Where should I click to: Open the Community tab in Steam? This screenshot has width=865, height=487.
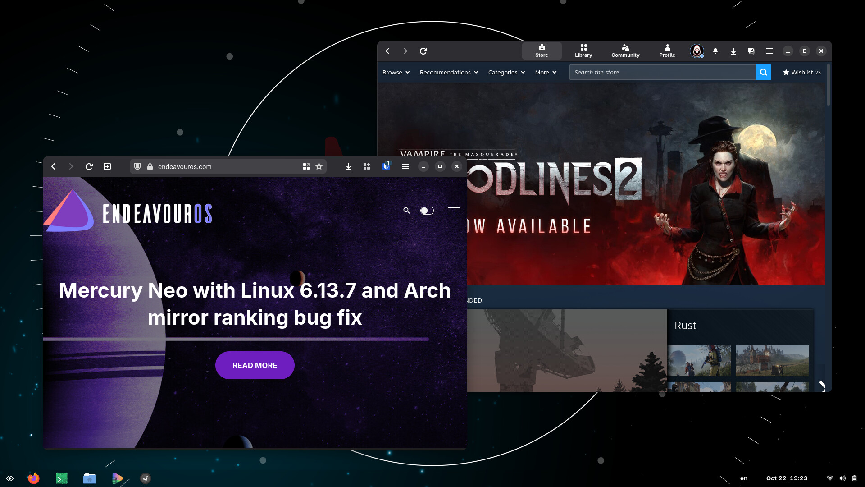(625, 51)
